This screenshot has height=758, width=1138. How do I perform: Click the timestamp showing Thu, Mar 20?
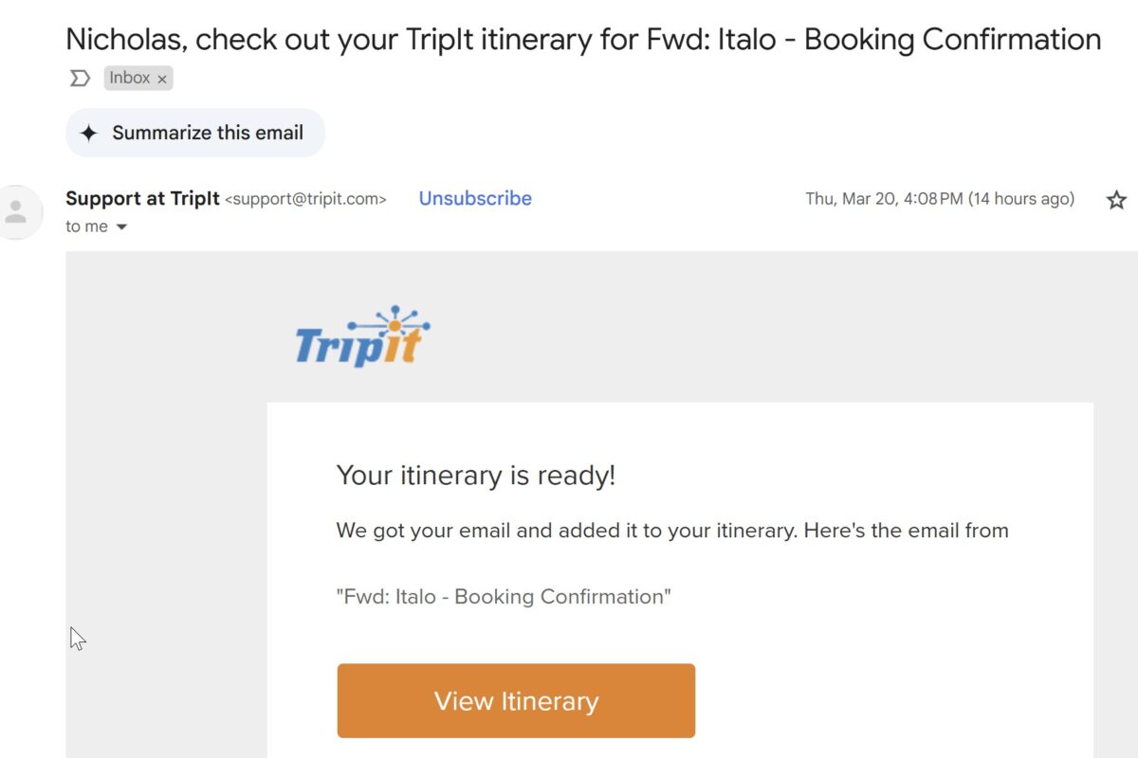coord(939,199)
